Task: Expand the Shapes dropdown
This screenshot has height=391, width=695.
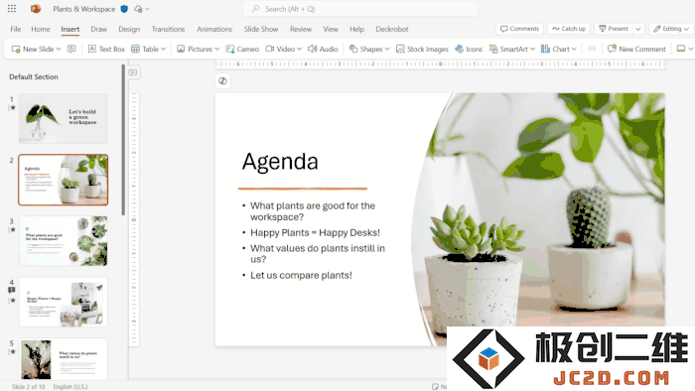Action: pos(387,49)
